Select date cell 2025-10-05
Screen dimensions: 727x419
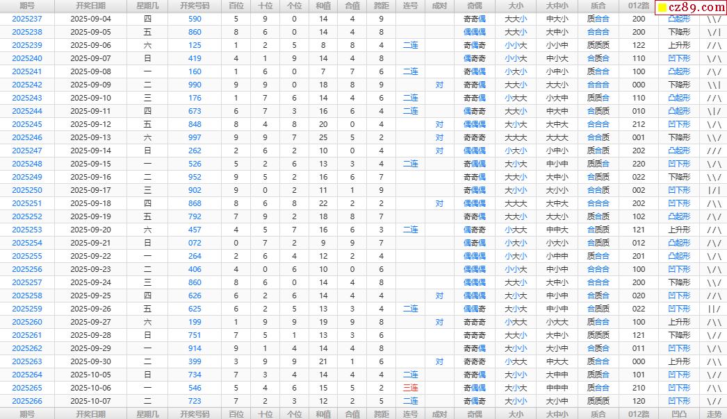coord(91,375)
